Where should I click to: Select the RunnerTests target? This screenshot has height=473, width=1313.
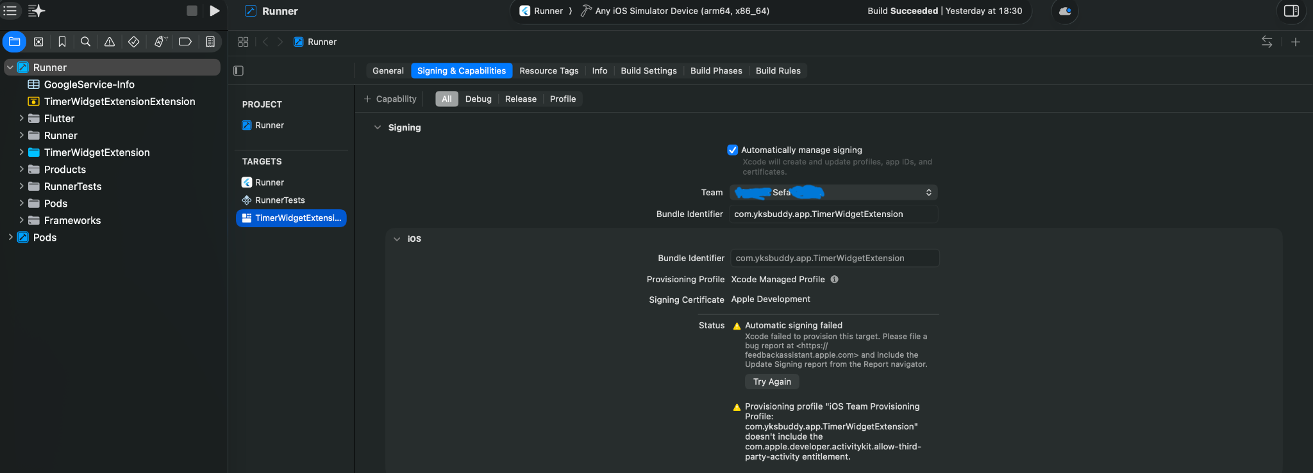coord(280,200)
